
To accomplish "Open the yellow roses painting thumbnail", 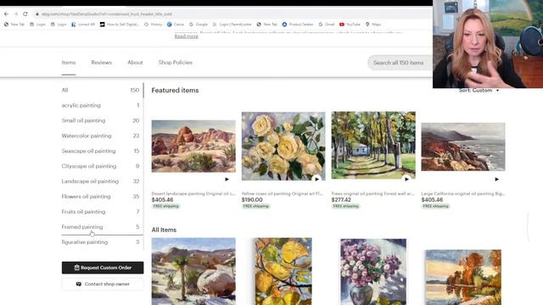I will 283,146.
